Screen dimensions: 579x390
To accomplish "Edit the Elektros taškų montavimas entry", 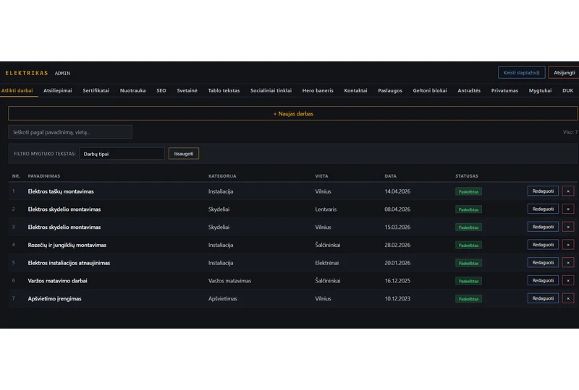I will point(543,191).
